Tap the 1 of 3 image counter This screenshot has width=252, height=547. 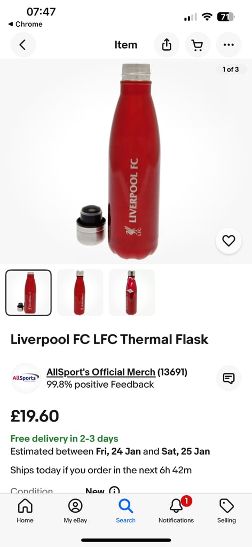231,69
